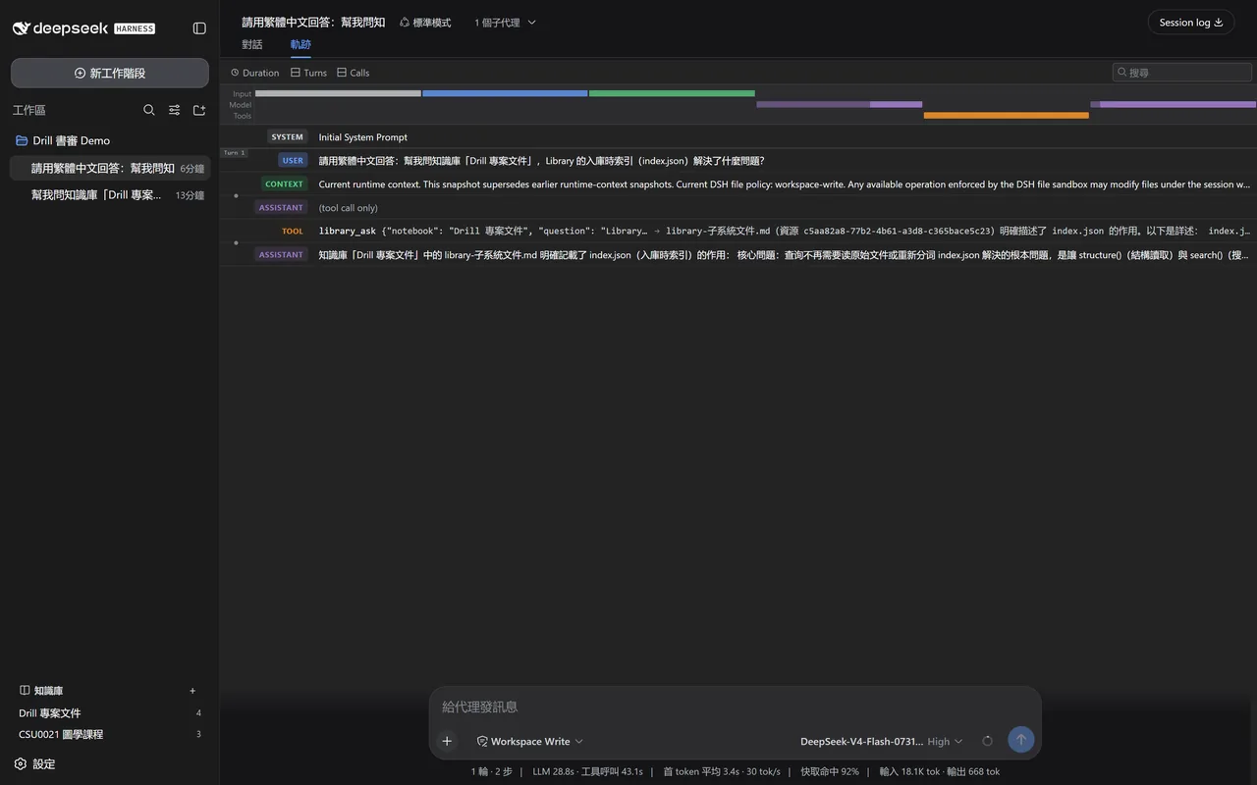This screenshot has width=1257, height=785.
Task: Click the blue timeline segment
Action: click(x=505, y=93)
